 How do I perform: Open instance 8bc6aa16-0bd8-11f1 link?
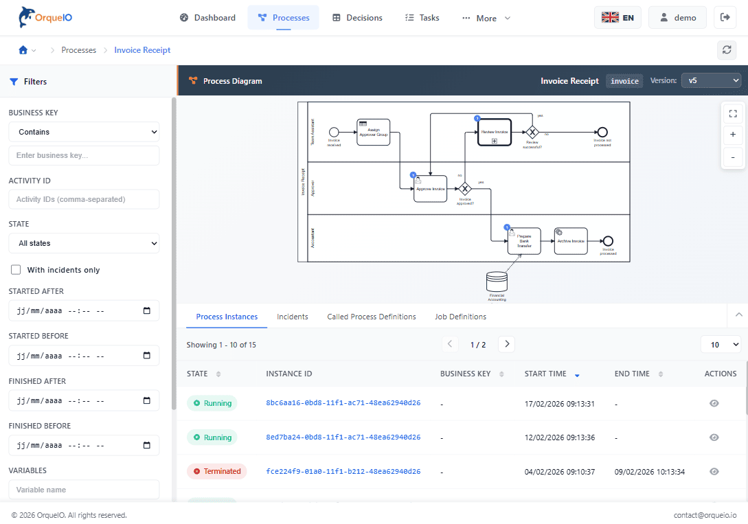pyautogui.click(x=343, y=403)
